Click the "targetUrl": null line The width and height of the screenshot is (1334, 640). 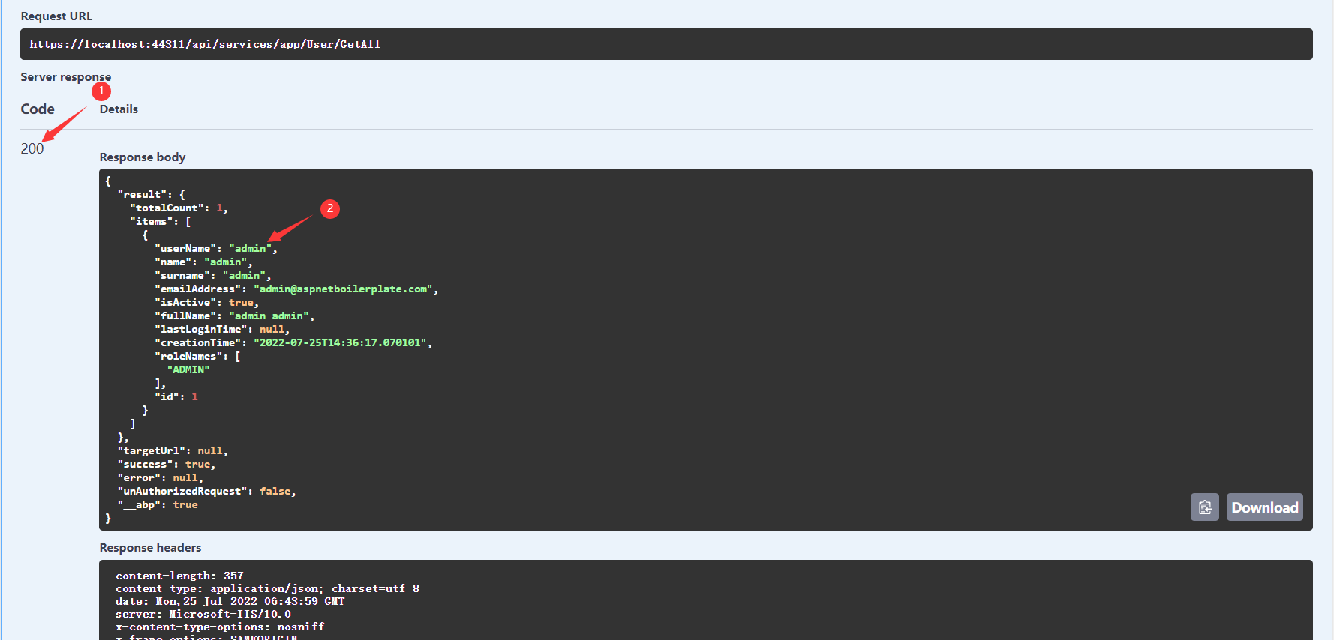coord(173,451)
